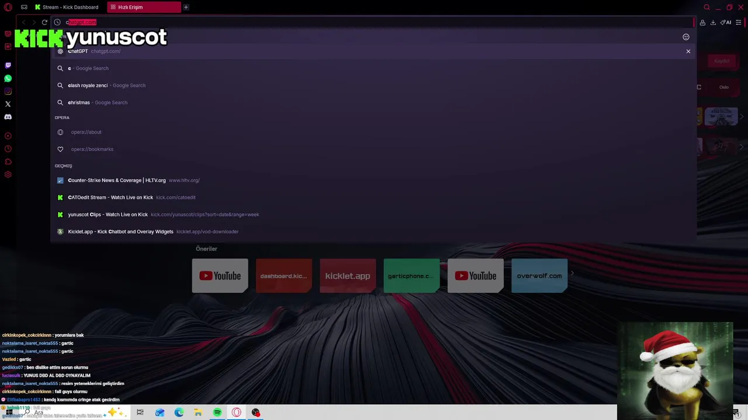
Task: Open the CATOedit Stream history entry
Action: [373, 197]
